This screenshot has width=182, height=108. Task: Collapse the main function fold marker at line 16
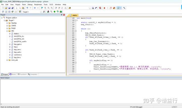pyautogui.click(x=76, y=20)
